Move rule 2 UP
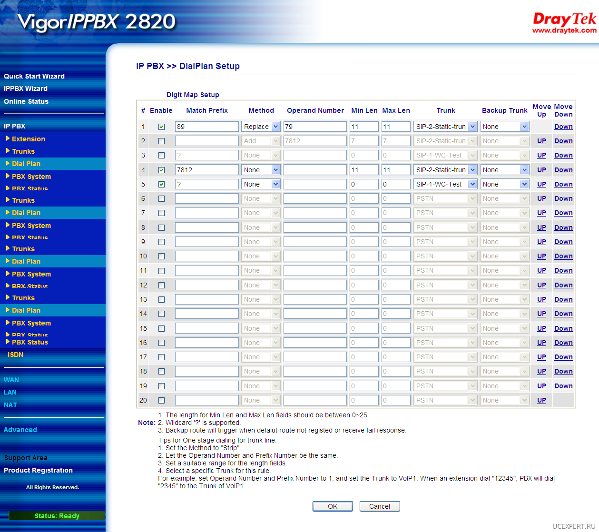Screen dimensions: 599x532 tap(541, 141)
